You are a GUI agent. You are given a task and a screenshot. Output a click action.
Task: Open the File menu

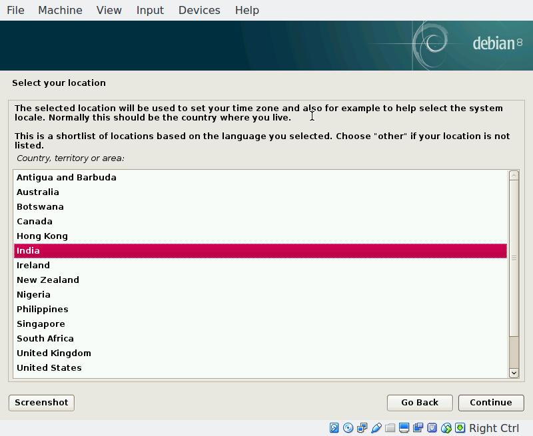[15, 10]
